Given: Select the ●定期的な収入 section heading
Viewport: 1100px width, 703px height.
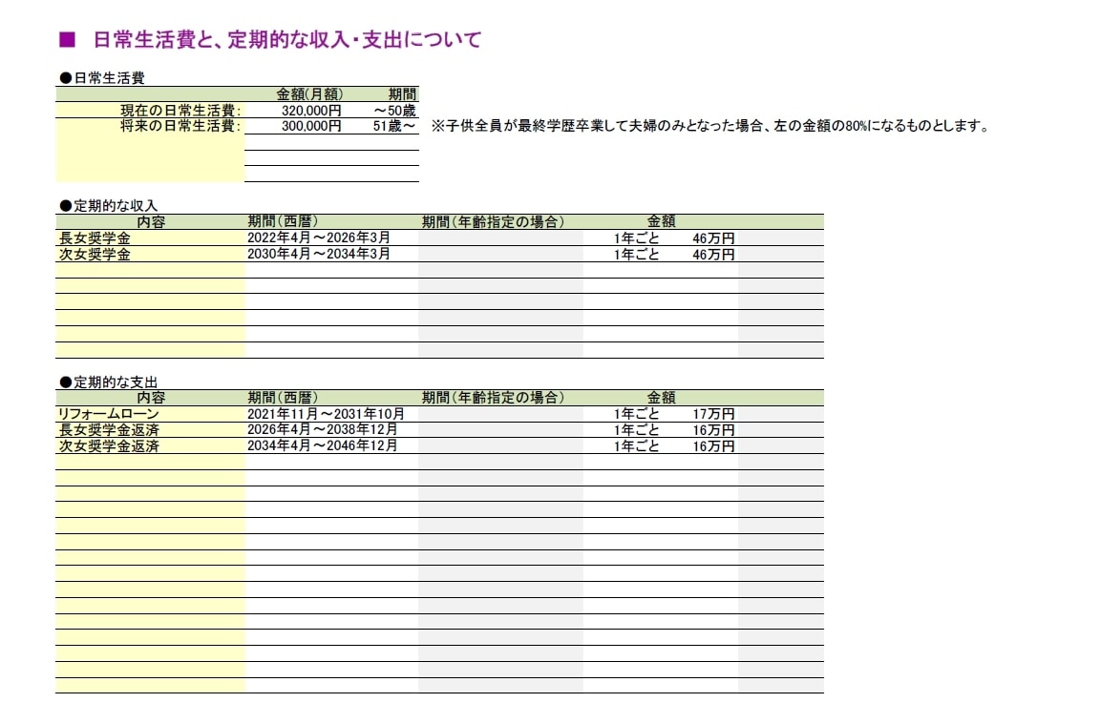Looking at the screenshot, I should coord(109,205).
